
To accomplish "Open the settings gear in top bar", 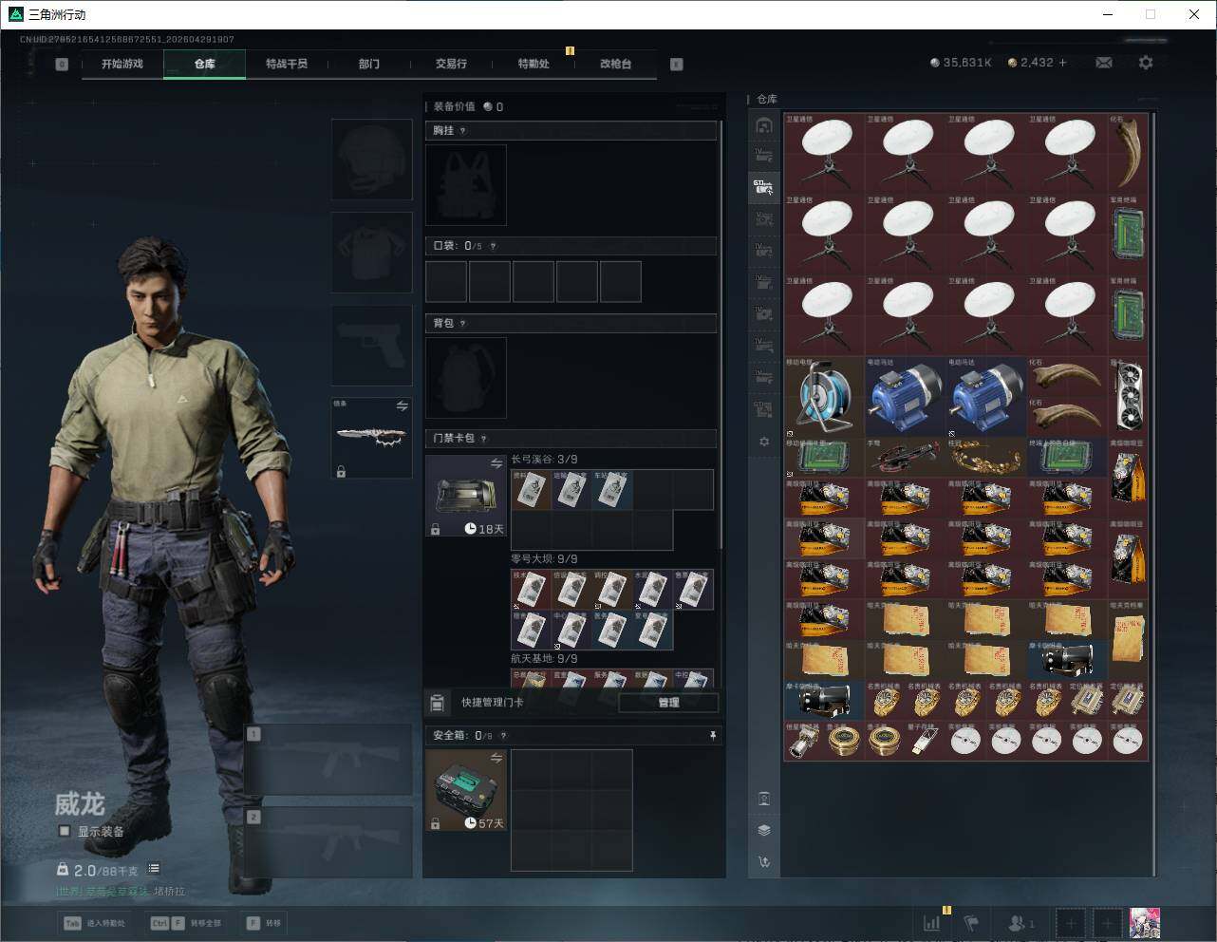I will click(x=1146, y=63).
